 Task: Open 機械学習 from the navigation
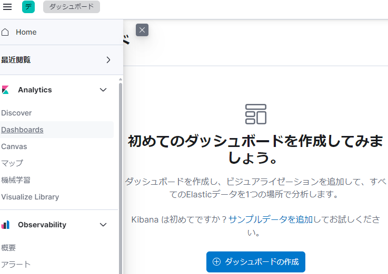coord(16,180)
